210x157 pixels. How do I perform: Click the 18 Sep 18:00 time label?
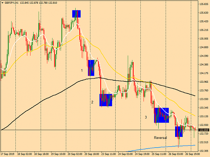click(41, 154)
